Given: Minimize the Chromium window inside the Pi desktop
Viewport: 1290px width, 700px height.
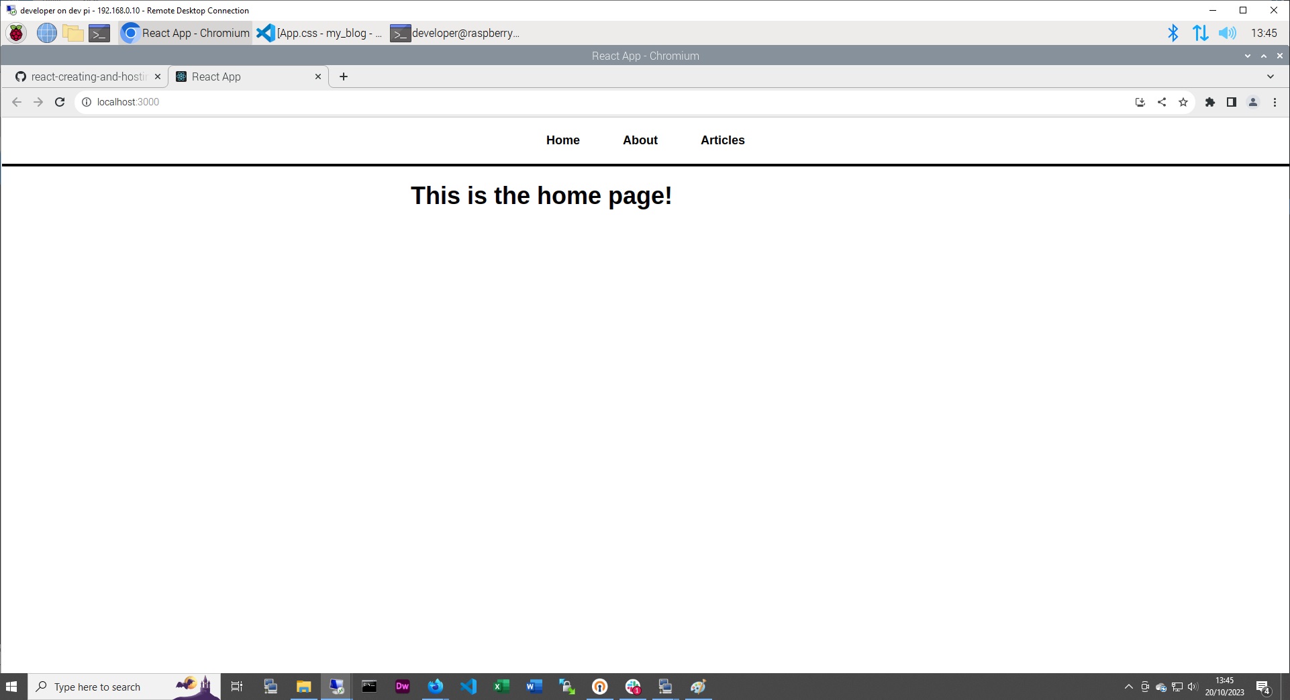Looking at the screenshot, I should 1248,56.
